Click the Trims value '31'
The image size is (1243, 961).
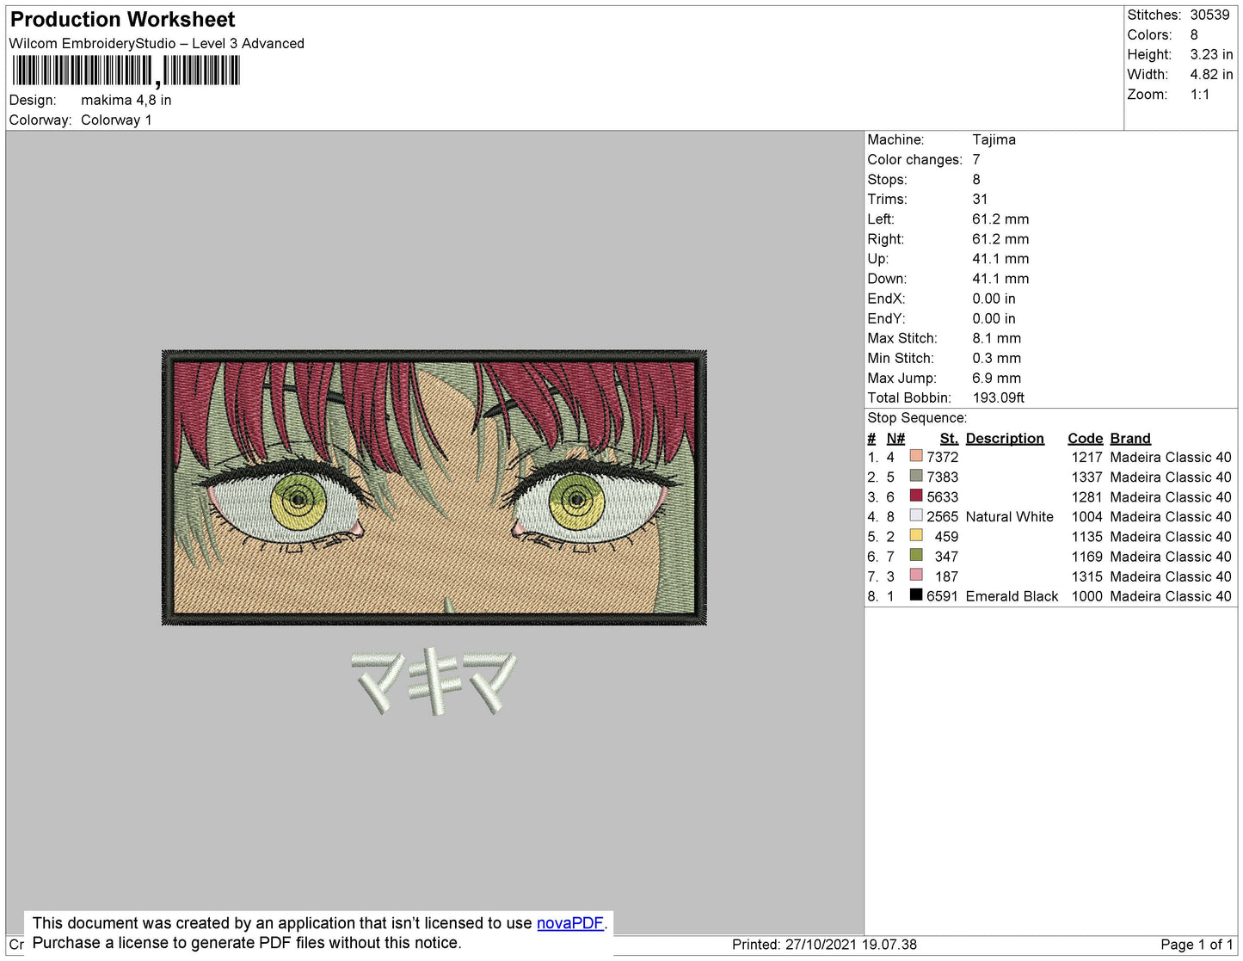[980, 199]
